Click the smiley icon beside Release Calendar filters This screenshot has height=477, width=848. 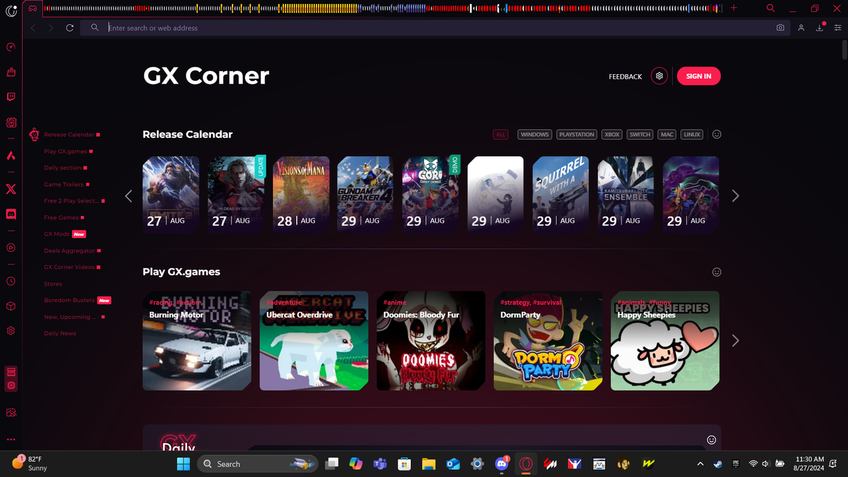[x=717, y=134]
